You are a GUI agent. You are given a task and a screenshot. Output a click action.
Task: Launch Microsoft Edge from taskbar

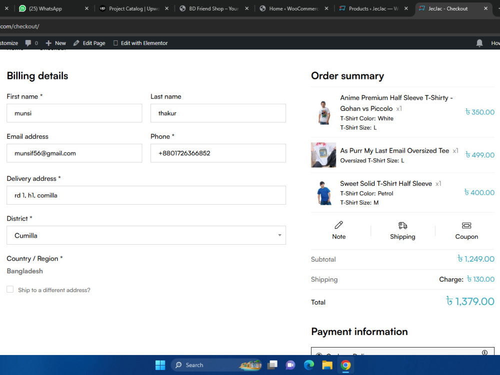tap(308, 365)
